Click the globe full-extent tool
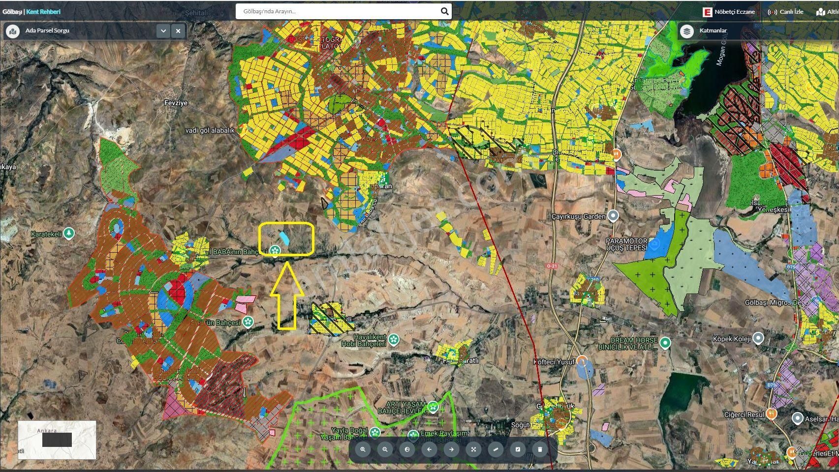Screen dimensions: 839x472 (x=407, y=449)
